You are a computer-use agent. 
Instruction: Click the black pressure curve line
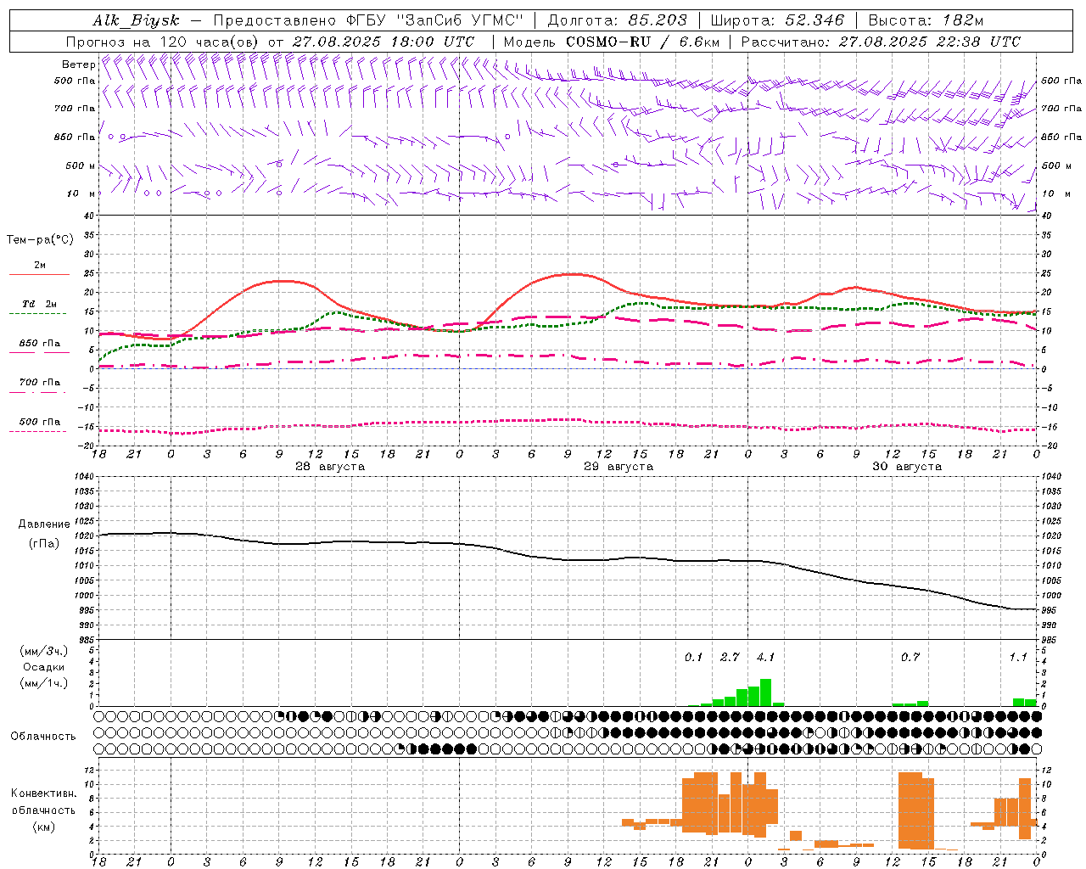568,559
